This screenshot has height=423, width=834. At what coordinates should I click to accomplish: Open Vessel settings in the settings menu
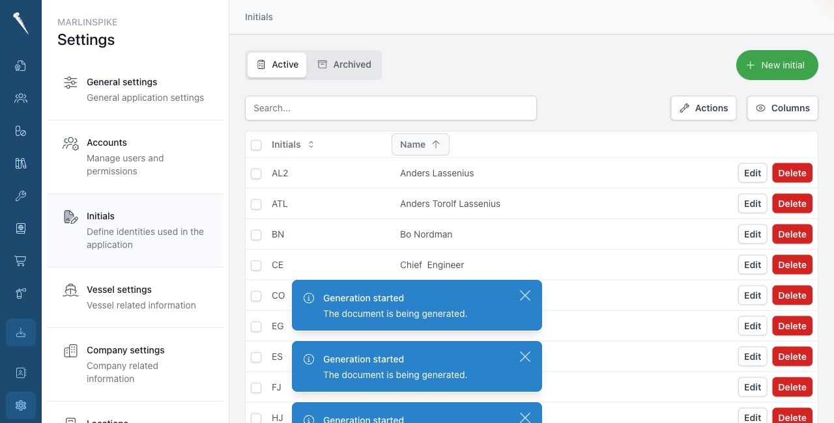tap(135, 297)
